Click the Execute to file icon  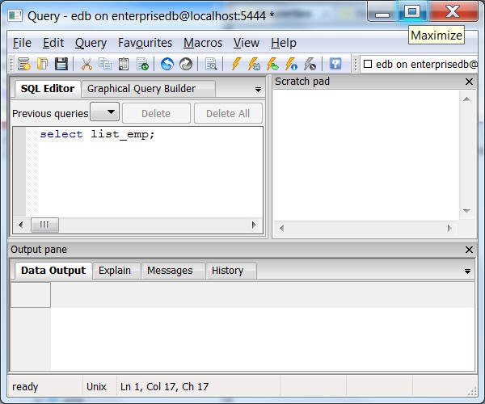click(272, 65)
